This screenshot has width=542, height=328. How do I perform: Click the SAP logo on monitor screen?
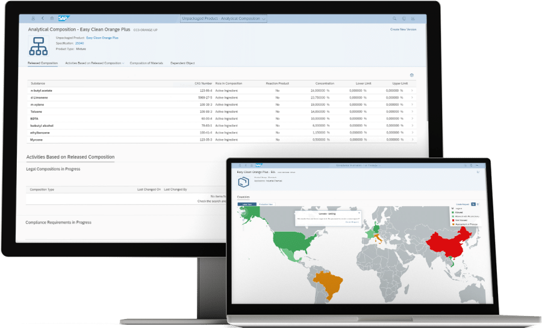pyautogui.click(x=64, y=18)
